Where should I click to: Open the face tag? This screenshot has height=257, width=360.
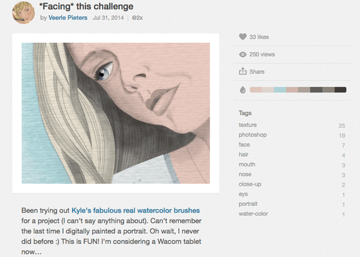(x=244, y=145)
